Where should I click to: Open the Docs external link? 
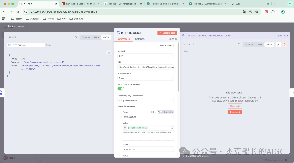pos(173,39)
